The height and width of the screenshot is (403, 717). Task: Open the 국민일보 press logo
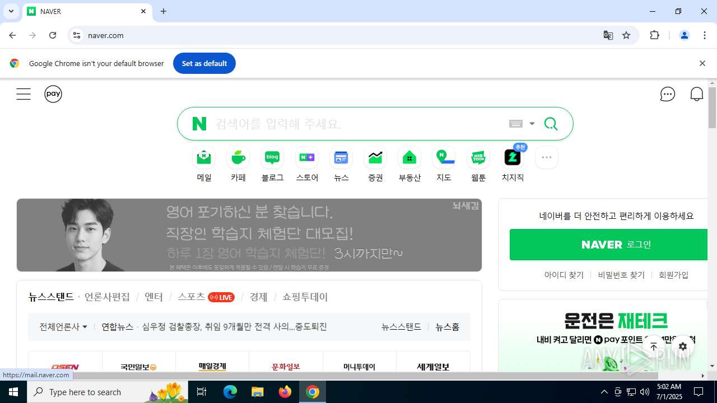tap(138, 366)
